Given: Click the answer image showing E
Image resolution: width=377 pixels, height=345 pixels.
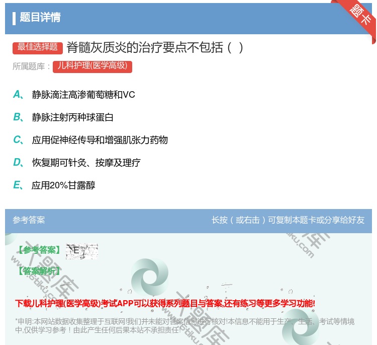Looking at the screenshot, I should point(82,251).
